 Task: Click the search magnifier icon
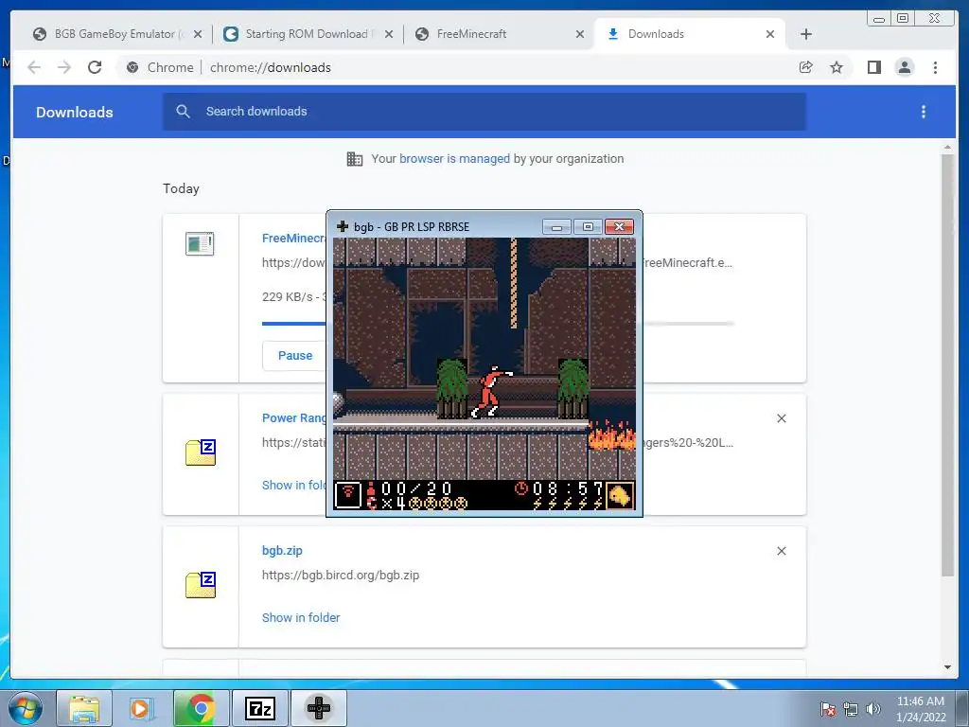click(x=183, y=112)
